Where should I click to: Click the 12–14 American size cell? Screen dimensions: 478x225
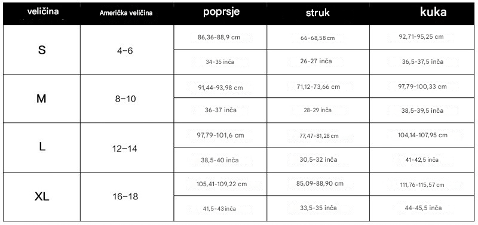pos(127,147)
